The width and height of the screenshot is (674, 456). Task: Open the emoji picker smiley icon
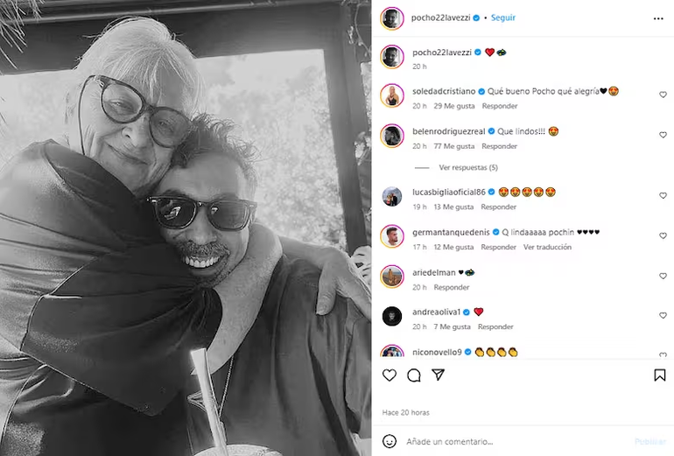(390, 441)
